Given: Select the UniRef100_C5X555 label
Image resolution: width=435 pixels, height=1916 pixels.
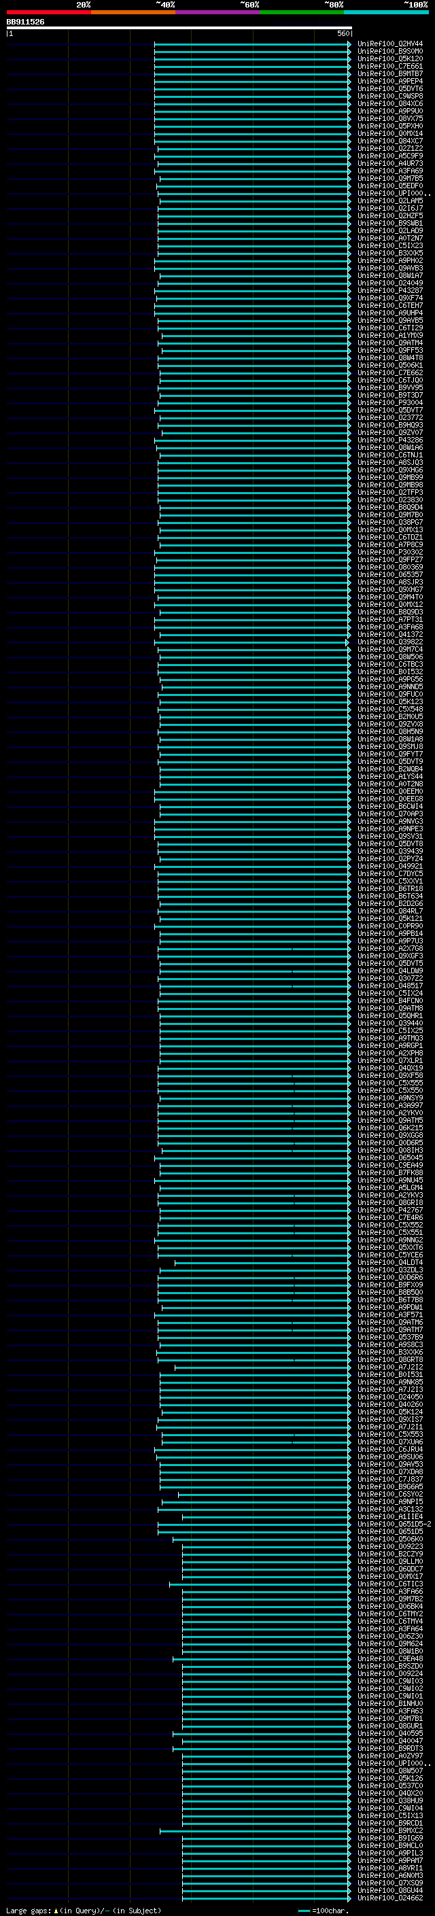Looking at the screenshot, I should point(390,1083).
